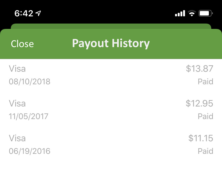Tap the location arrow icon in status bar
The height and width of the screenshot is (179, 222).
(x=38, y=13)
